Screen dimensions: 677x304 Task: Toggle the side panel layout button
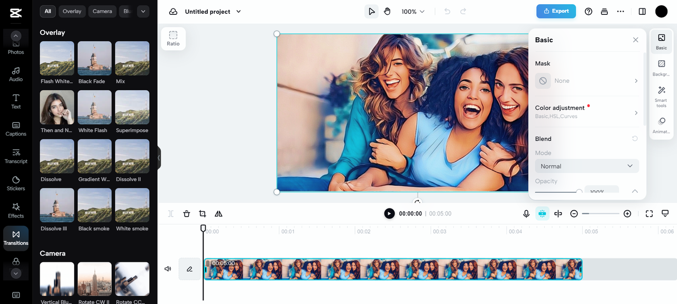click(642, 12)
